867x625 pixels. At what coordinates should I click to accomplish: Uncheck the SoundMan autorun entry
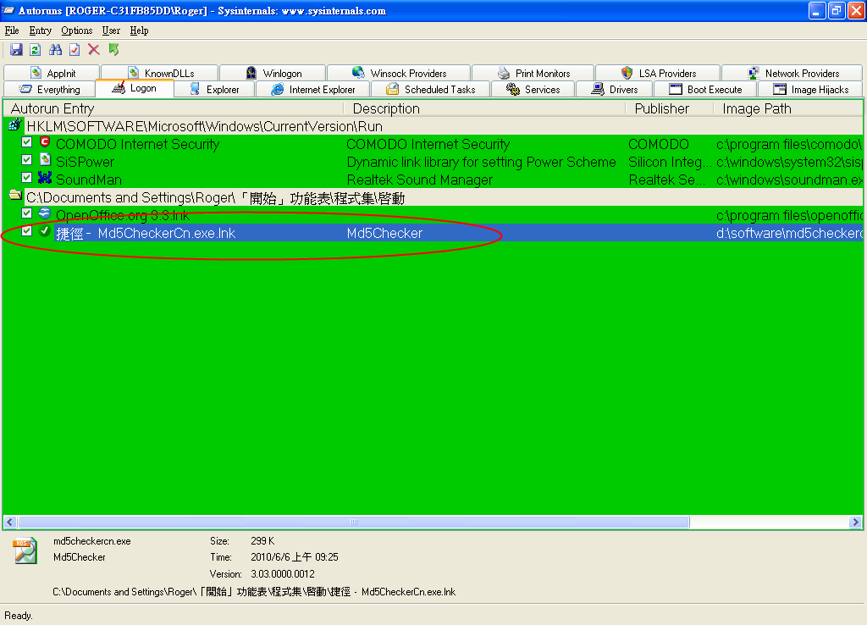pyautogui.click(x=26, y=178)
